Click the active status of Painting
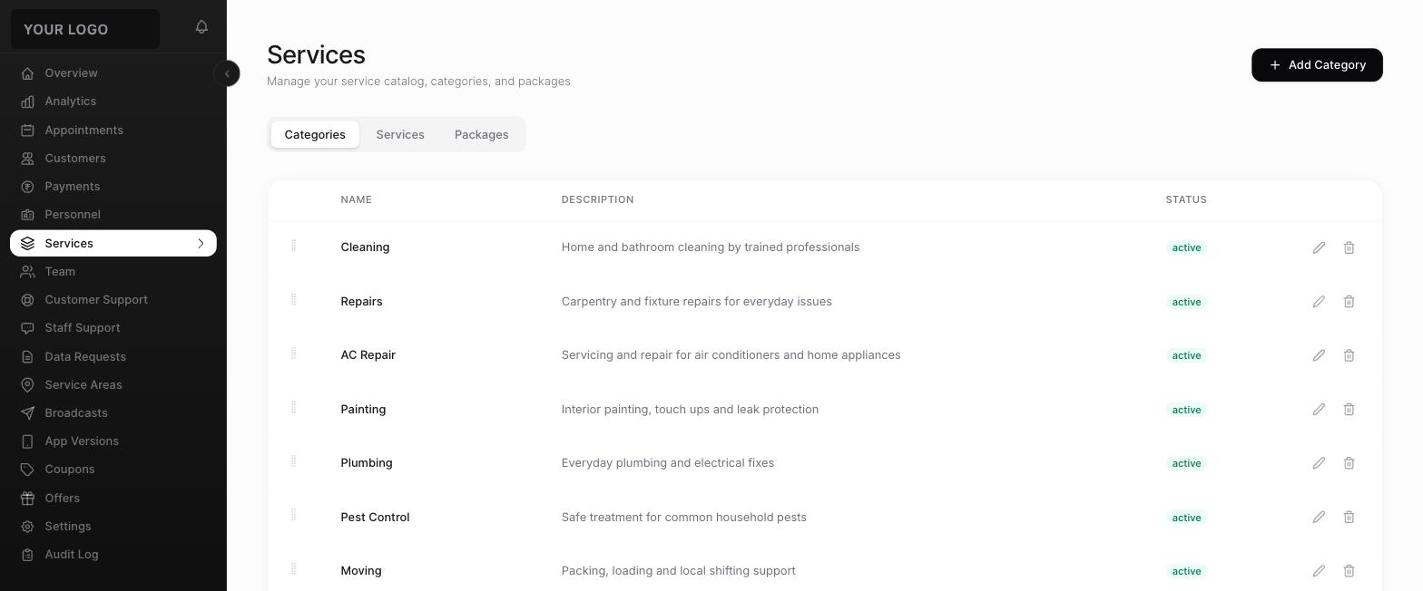 (1186, 410)
